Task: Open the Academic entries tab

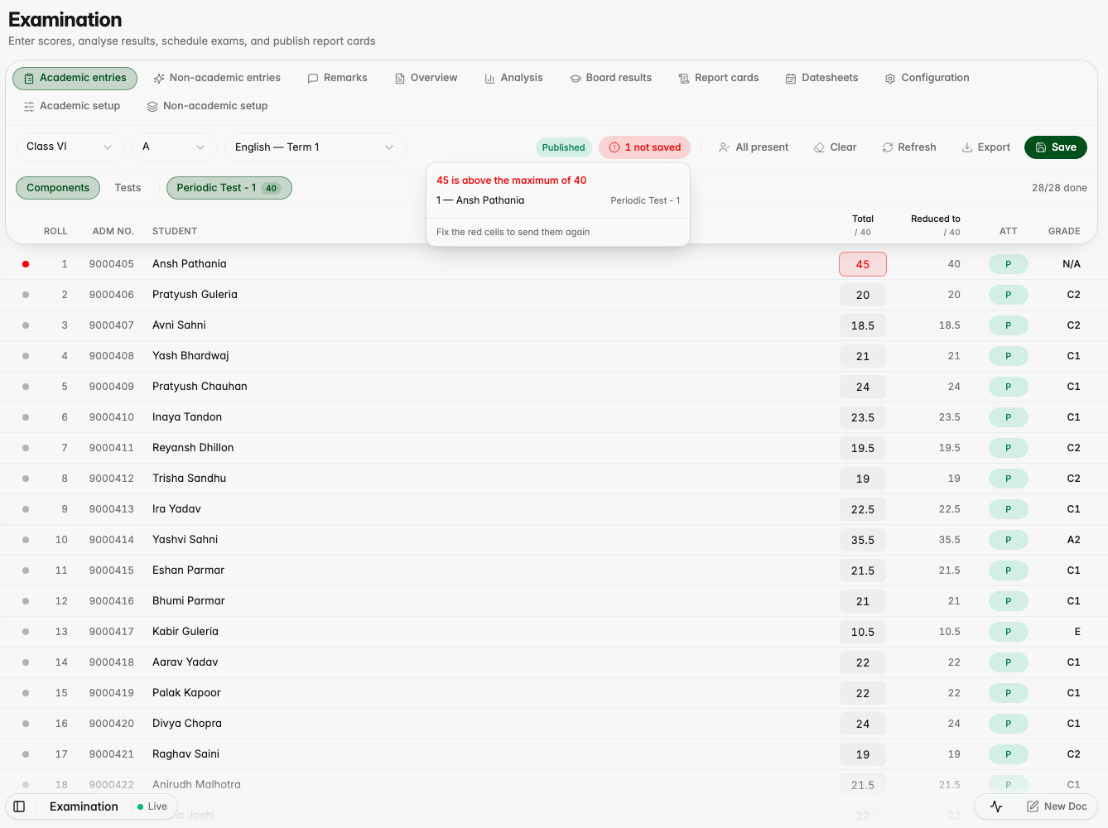Action: coord(75,78)
